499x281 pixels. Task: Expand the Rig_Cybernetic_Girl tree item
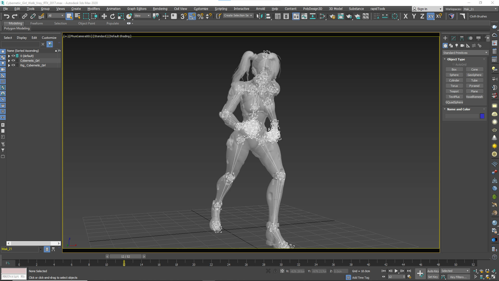click(x=9, y=65)
